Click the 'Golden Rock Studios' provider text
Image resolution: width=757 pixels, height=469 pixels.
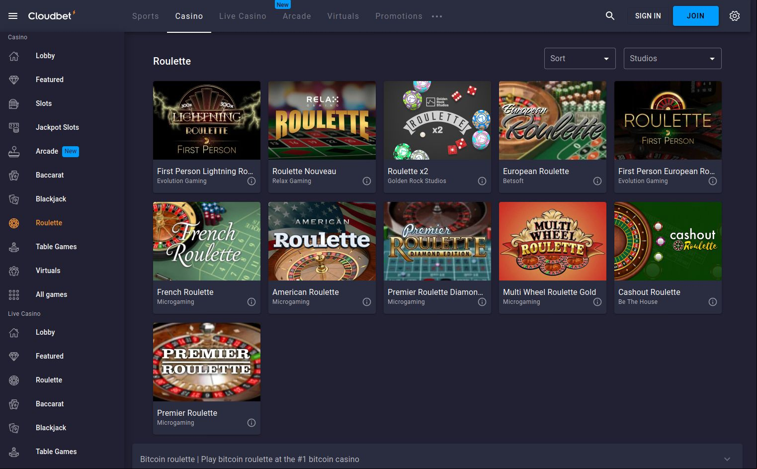417,181
